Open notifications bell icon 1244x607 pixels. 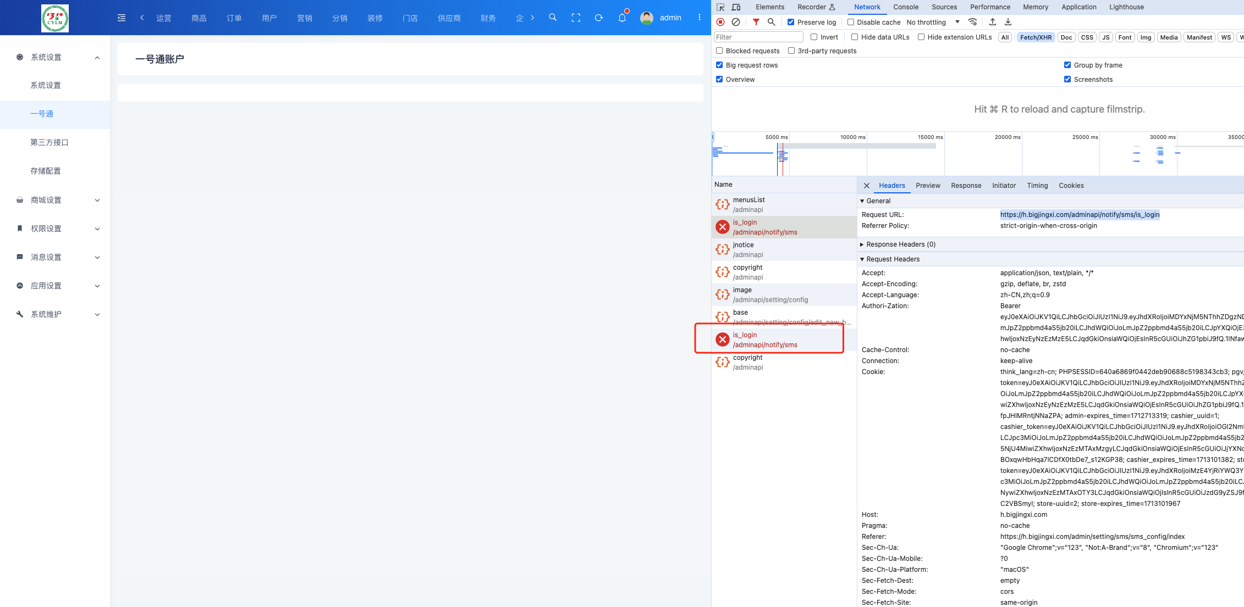tap(622, 18)
